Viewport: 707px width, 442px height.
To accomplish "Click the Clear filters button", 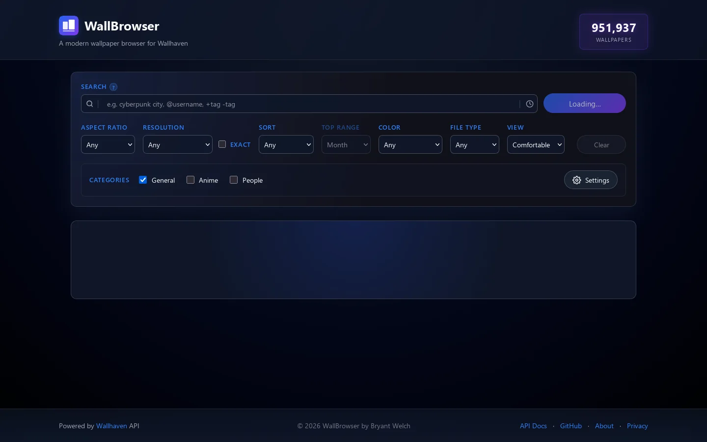I will (601, 144).
